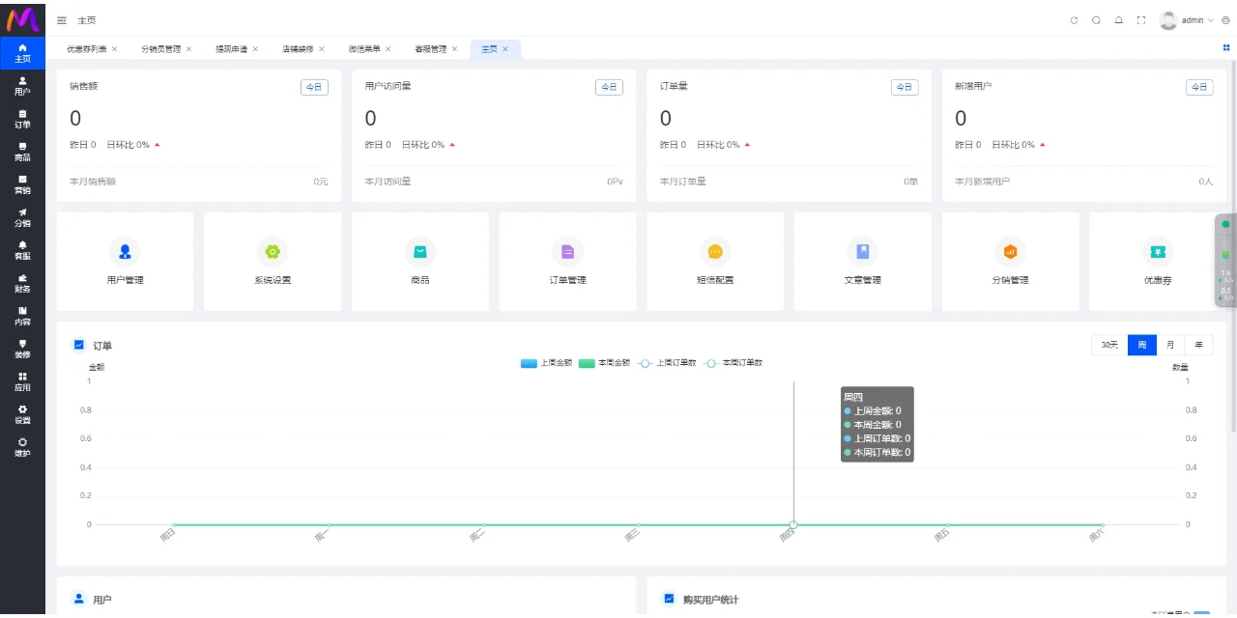The image size is (1237, 618).
Task: Open 短信配置 quick shortcut icon
Action: click(x=715, y=252)
